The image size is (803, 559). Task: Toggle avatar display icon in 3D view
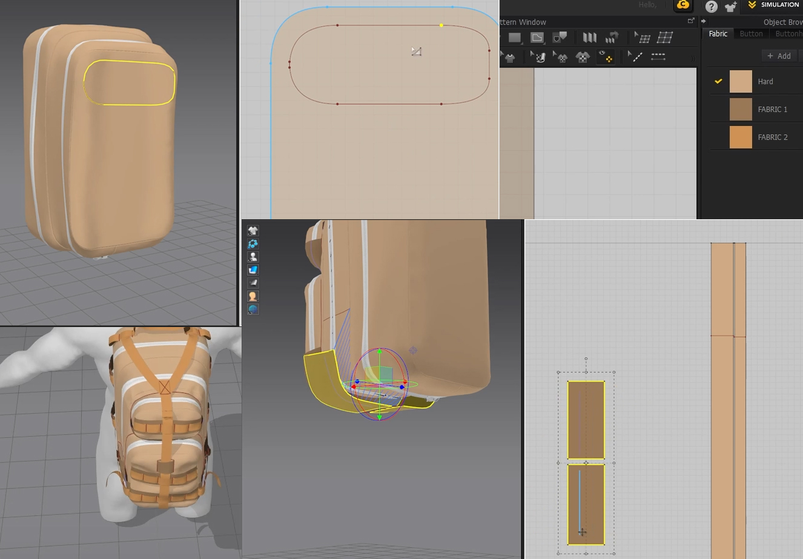coord(253,257)
